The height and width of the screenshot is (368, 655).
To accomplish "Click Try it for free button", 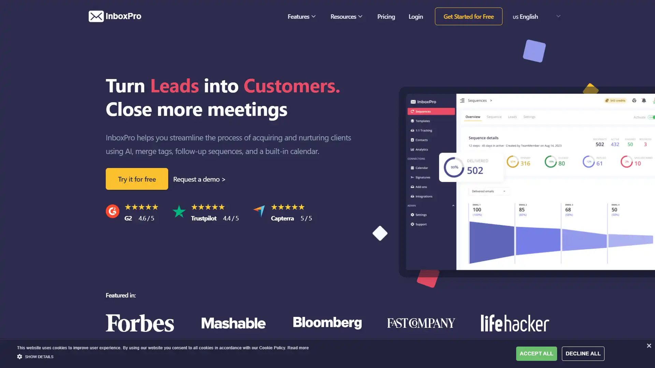I will [137, 179].
